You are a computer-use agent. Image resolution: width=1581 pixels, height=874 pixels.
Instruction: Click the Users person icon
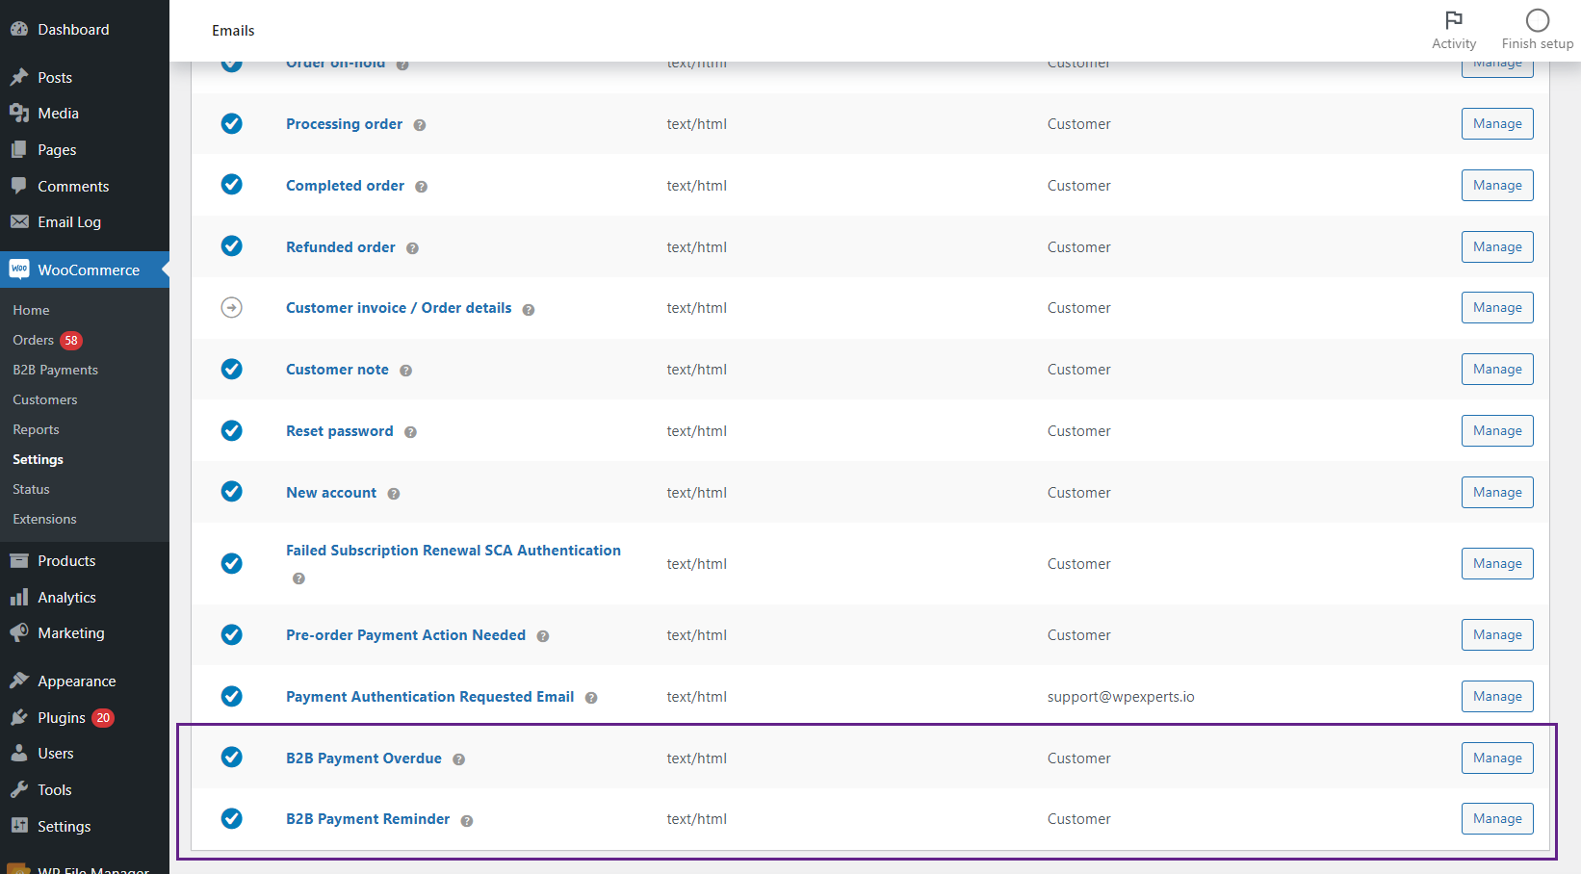[19, 753]
